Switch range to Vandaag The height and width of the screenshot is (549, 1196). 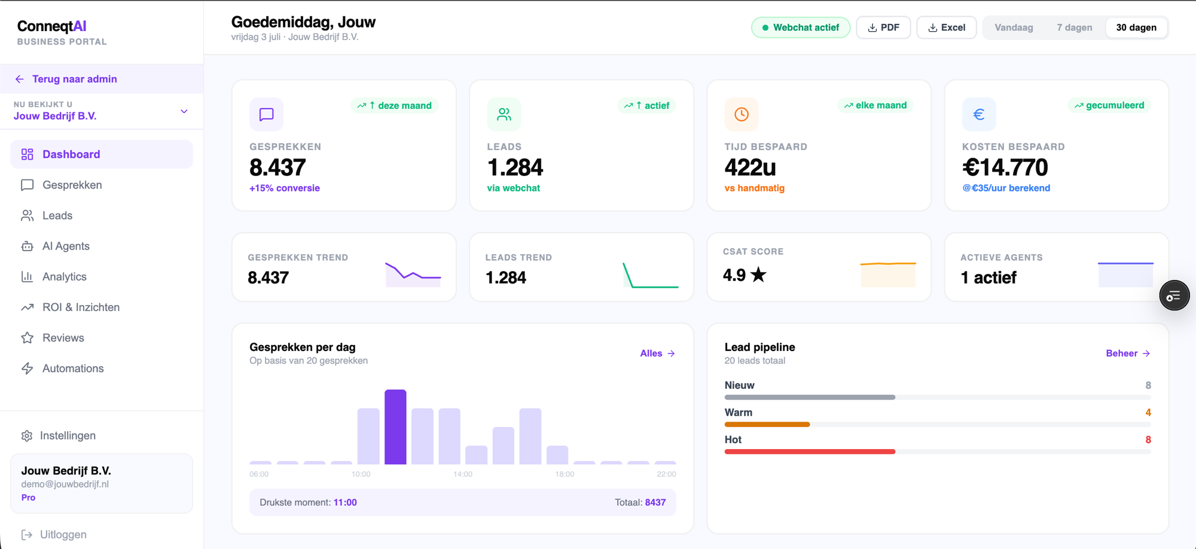1014,28
